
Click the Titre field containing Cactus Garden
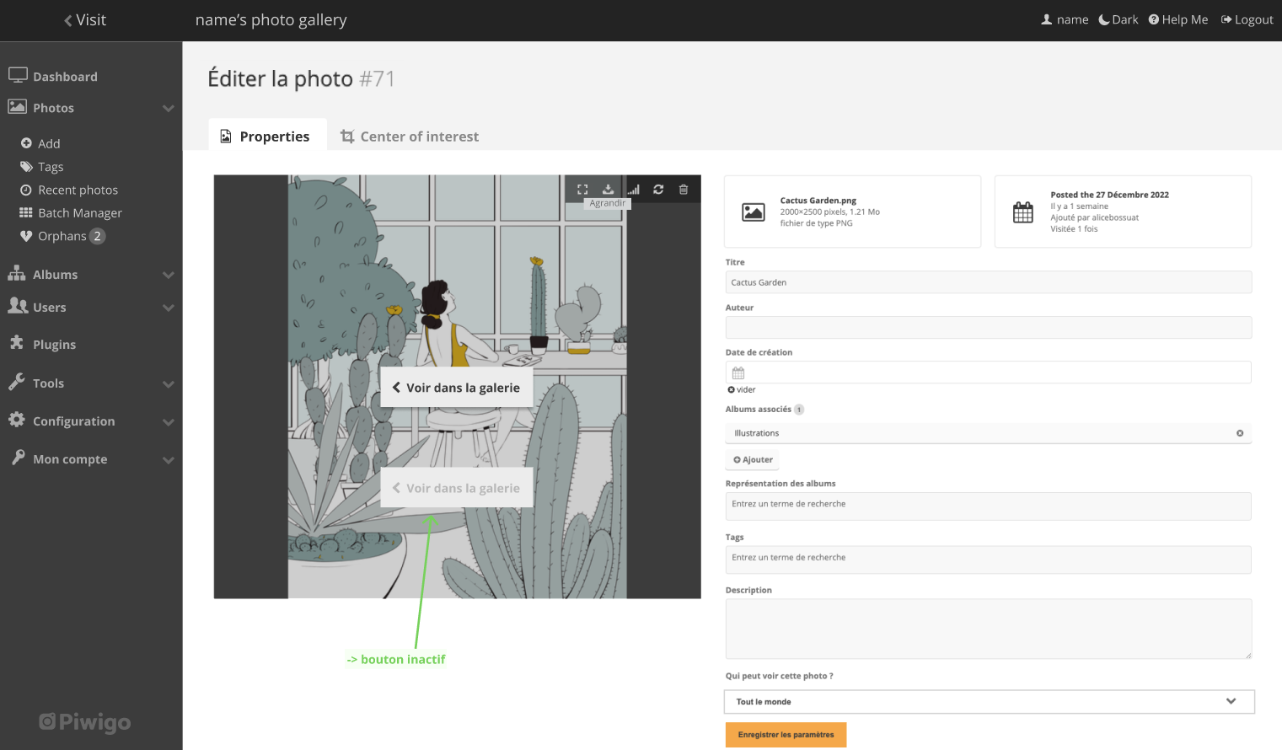pyautogui.click(x=988, y=281)
